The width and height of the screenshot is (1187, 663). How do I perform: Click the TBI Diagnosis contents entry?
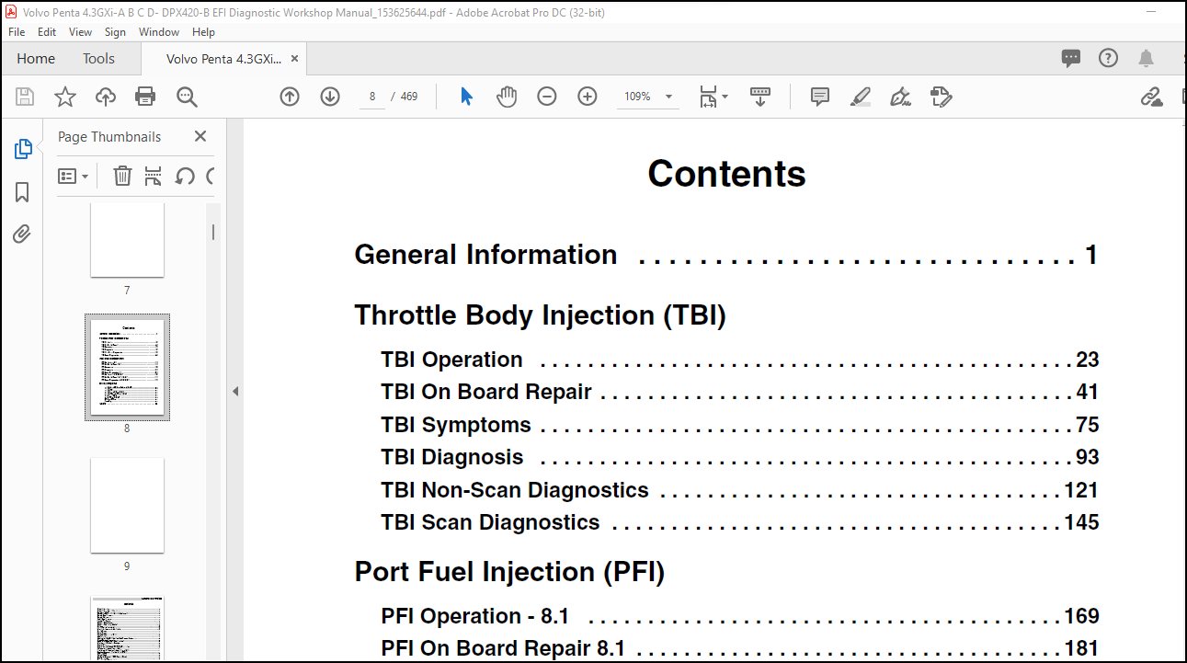tap(740, 457)
